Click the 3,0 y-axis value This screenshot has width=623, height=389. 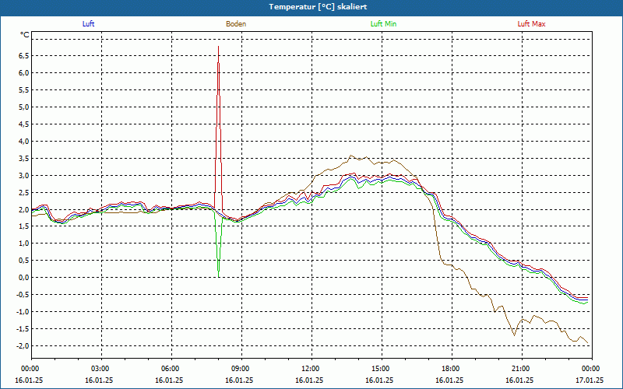click(24, 176)
